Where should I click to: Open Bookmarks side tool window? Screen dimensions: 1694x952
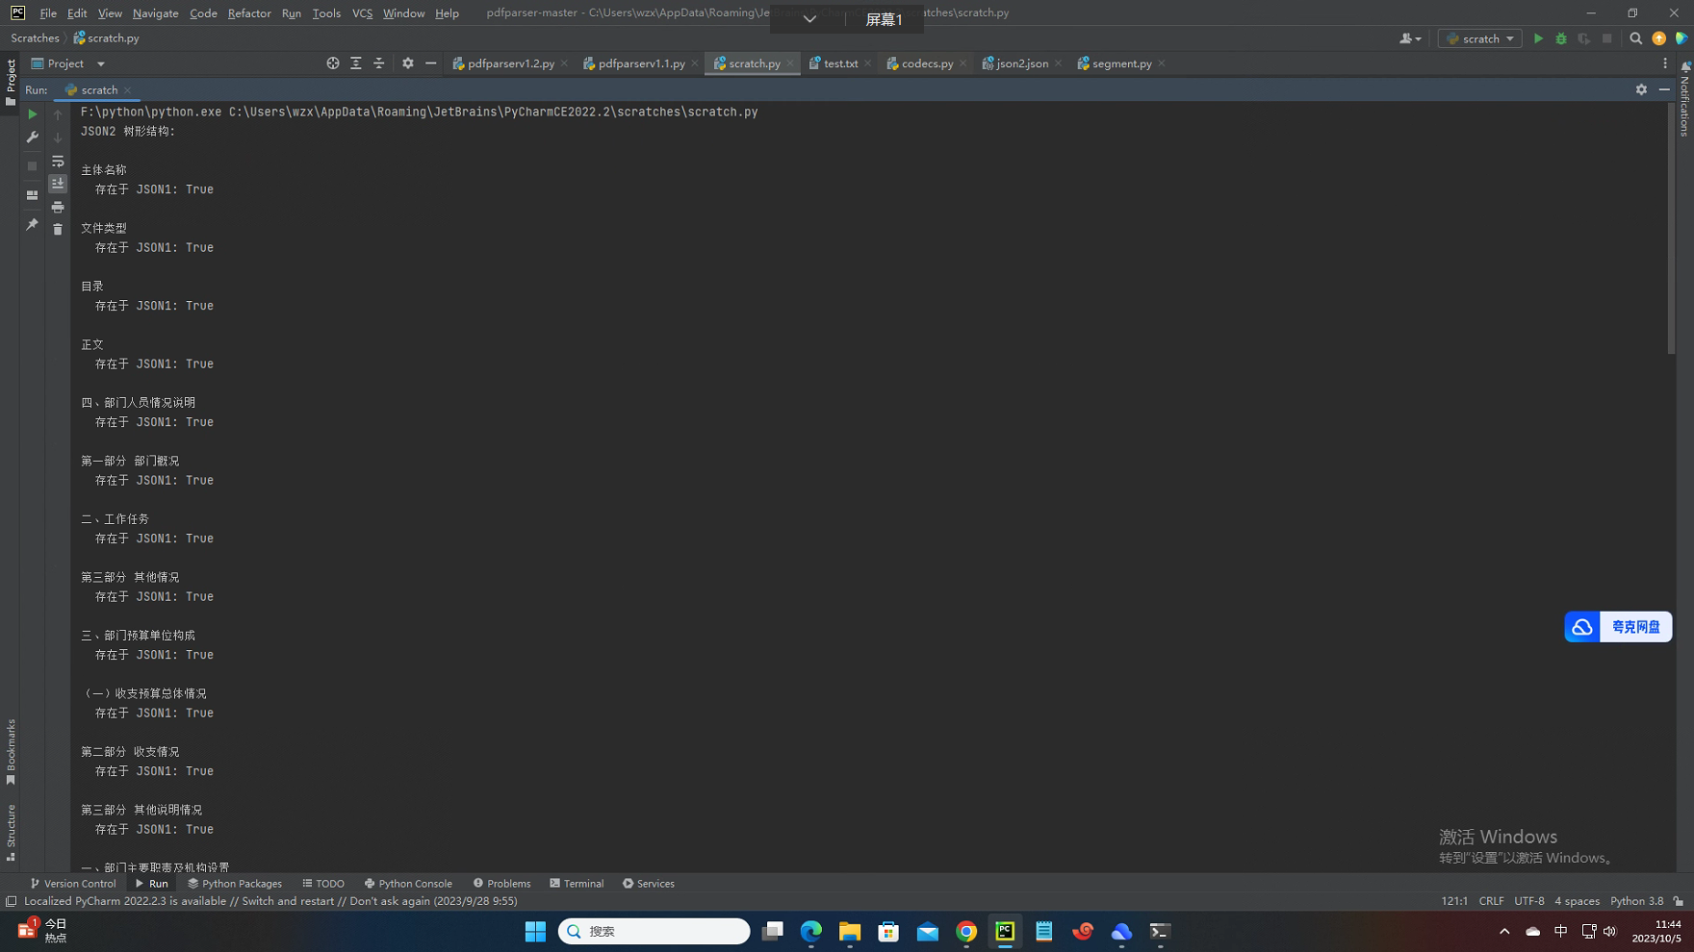(x=11, y=751)
